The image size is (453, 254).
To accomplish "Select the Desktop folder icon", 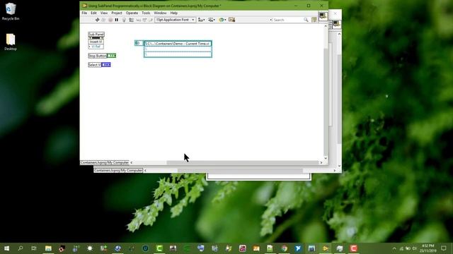I will [x=11, y=42].
